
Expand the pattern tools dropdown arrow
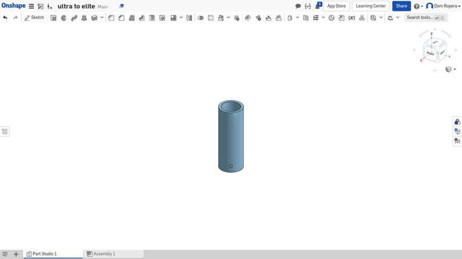coord(181,18)
